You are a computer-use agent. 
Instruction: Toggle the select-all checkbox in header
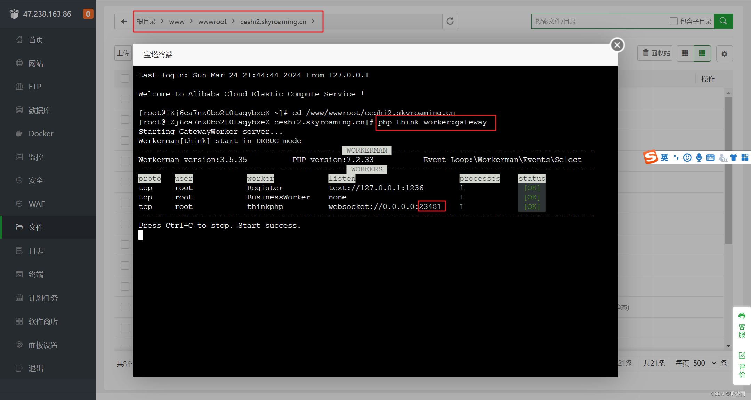coord(125,78)
